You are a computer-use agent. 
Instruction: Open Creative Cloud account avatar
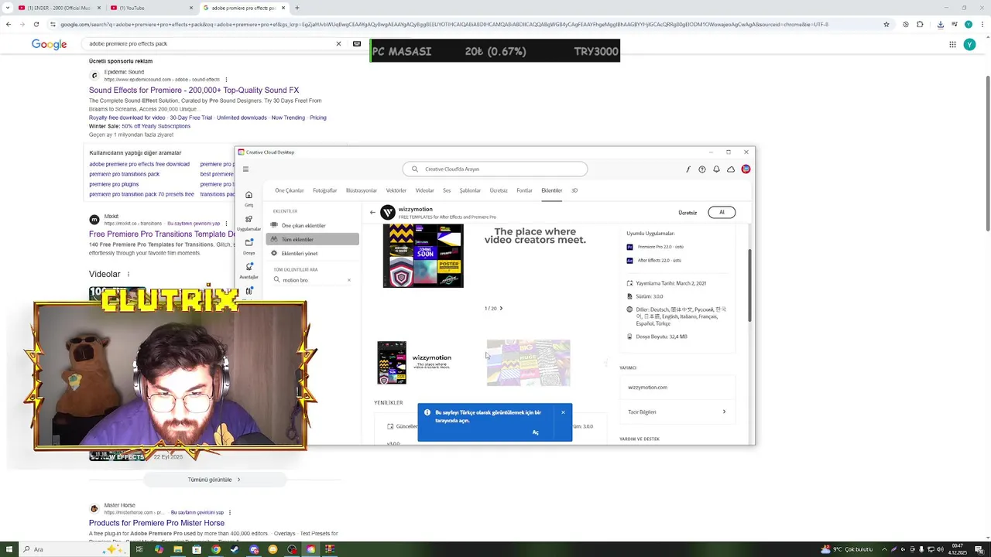(746, 169)
